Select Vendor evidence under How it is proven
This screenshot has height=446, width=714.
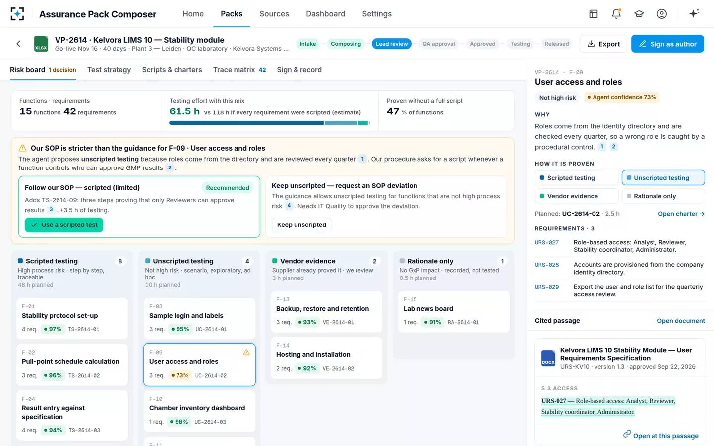[577, 196]
